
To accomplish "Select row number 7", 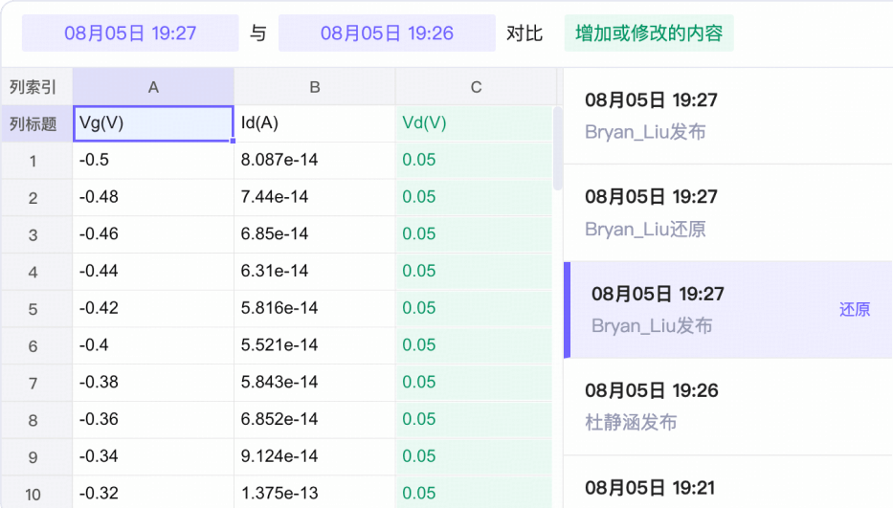I will [x=36, y=383].
